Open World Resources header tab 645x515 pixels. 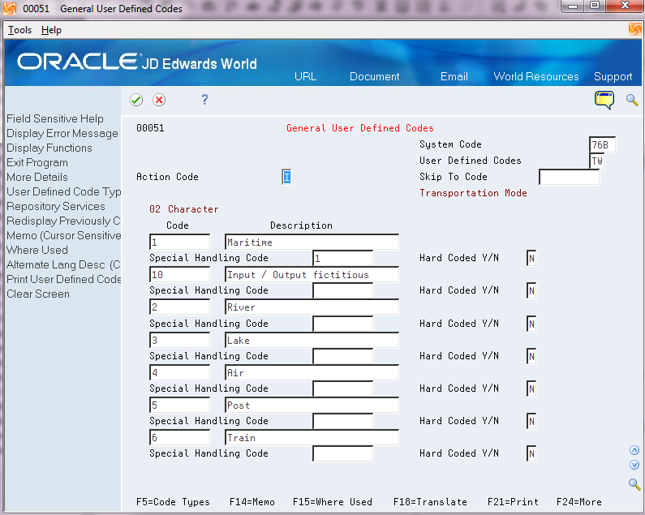[536, 76]
